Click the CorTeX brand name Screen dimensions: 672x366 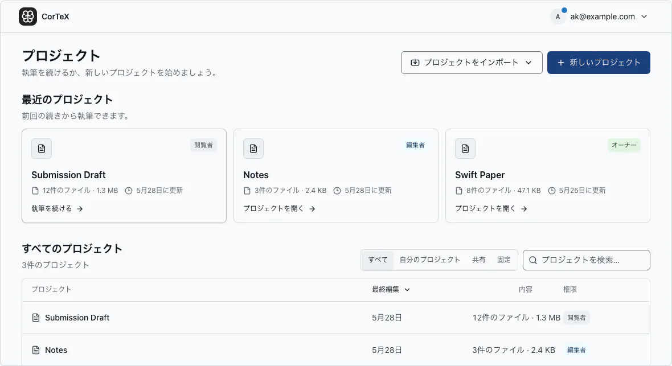click(55, 17)
